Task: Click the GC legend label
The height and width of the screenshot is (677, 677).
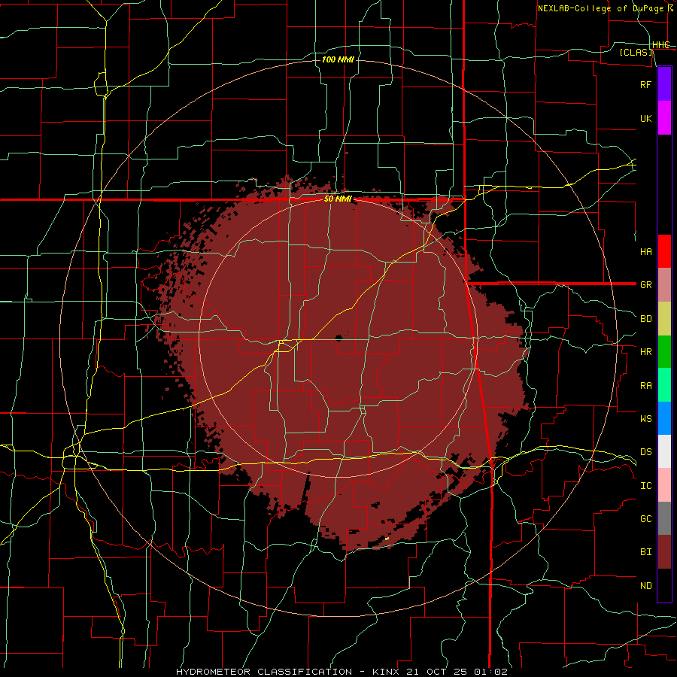Action: point(646,518)
